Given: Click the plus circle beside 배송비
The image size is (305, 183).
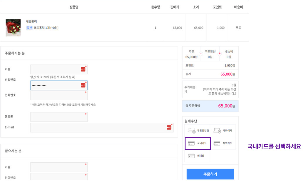Looking at the screenshot, I should tap(219, 54).
